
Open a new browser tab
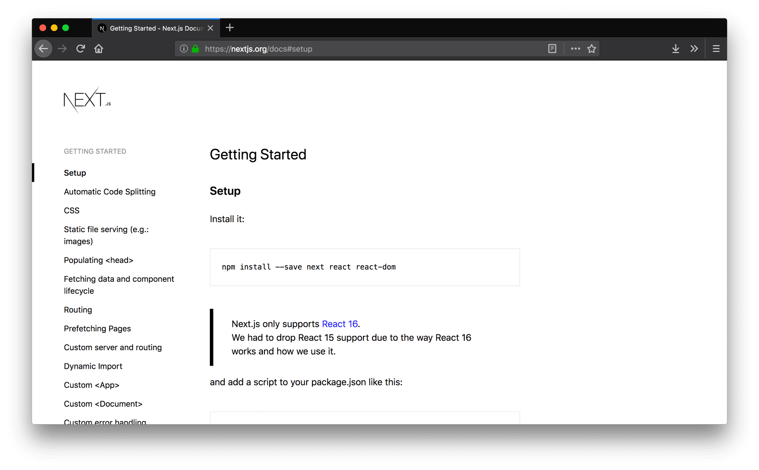pyautogui.click(x=229, y=28)
